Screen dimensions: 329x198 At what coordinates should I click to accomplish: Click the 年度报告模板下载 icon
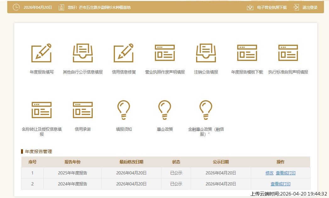247,53
